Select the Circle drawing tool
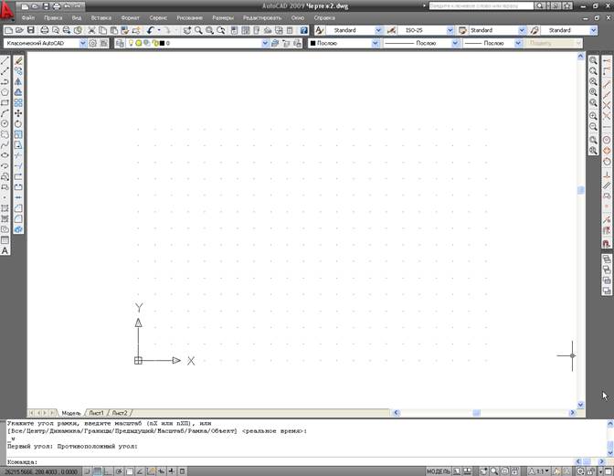This screenshot has height=476, width=614. coord(5,123)
